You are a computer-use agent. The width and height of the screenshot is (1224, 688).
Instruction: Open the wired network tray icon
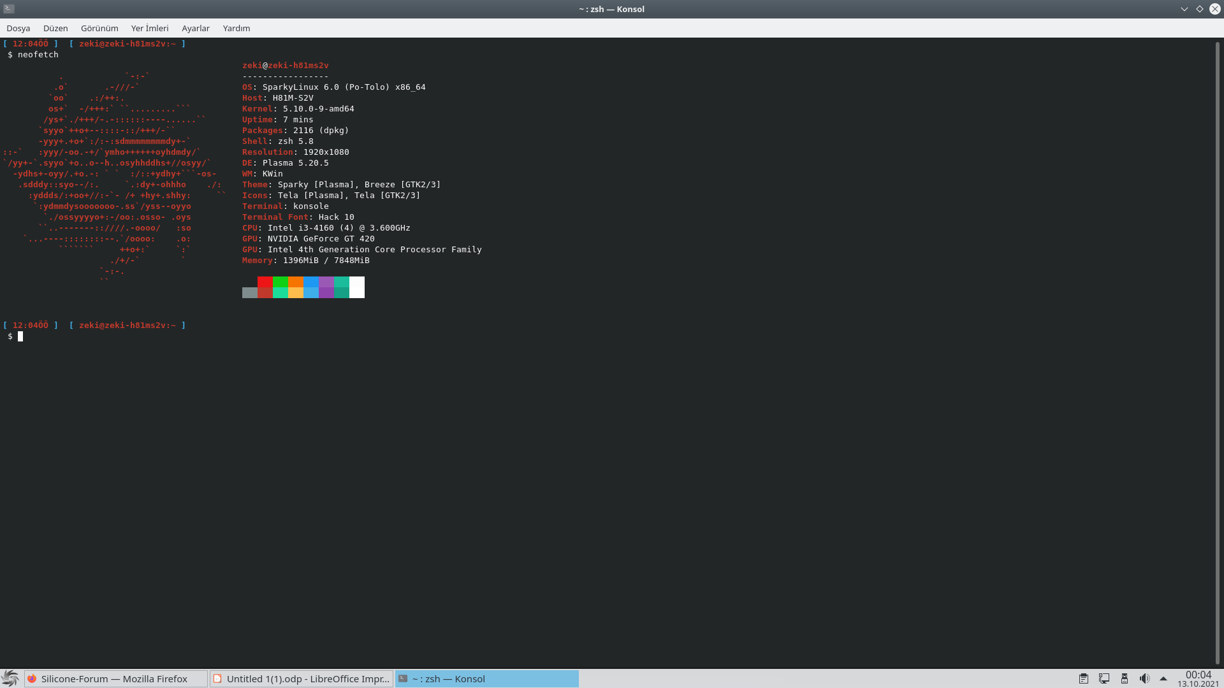(1104, 678)
